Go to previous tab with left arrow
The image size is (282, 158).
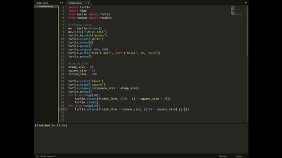[61, 3]
